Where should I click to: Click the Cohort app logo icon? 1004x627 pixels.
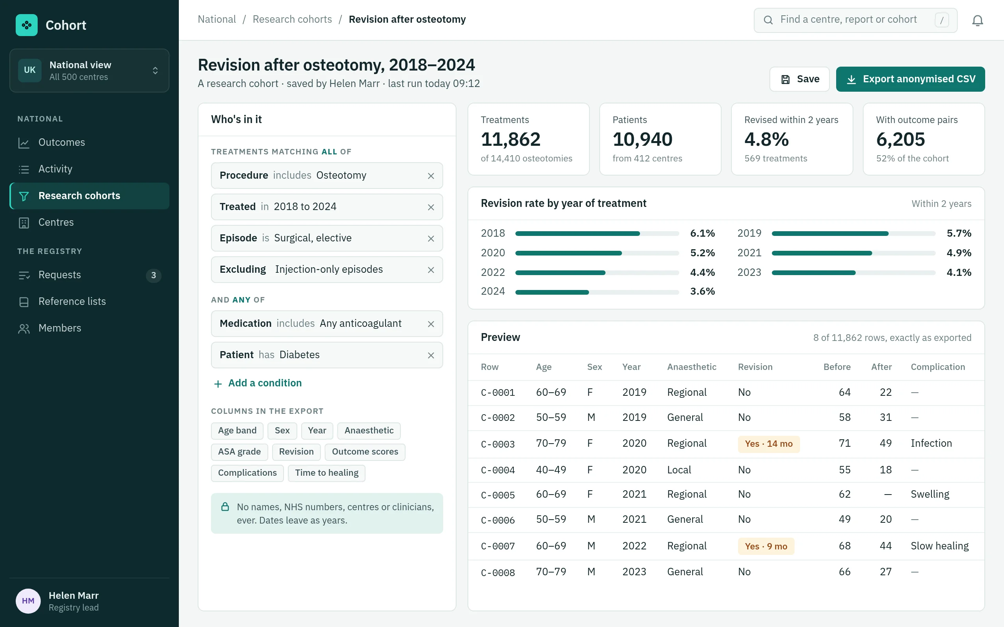[27, 25]
